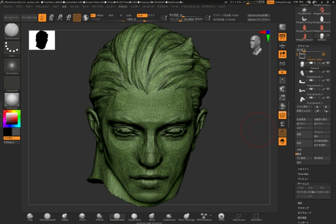
Task: Click the silhouette thumbnail preview in canvas
Action: coord(42,40)
